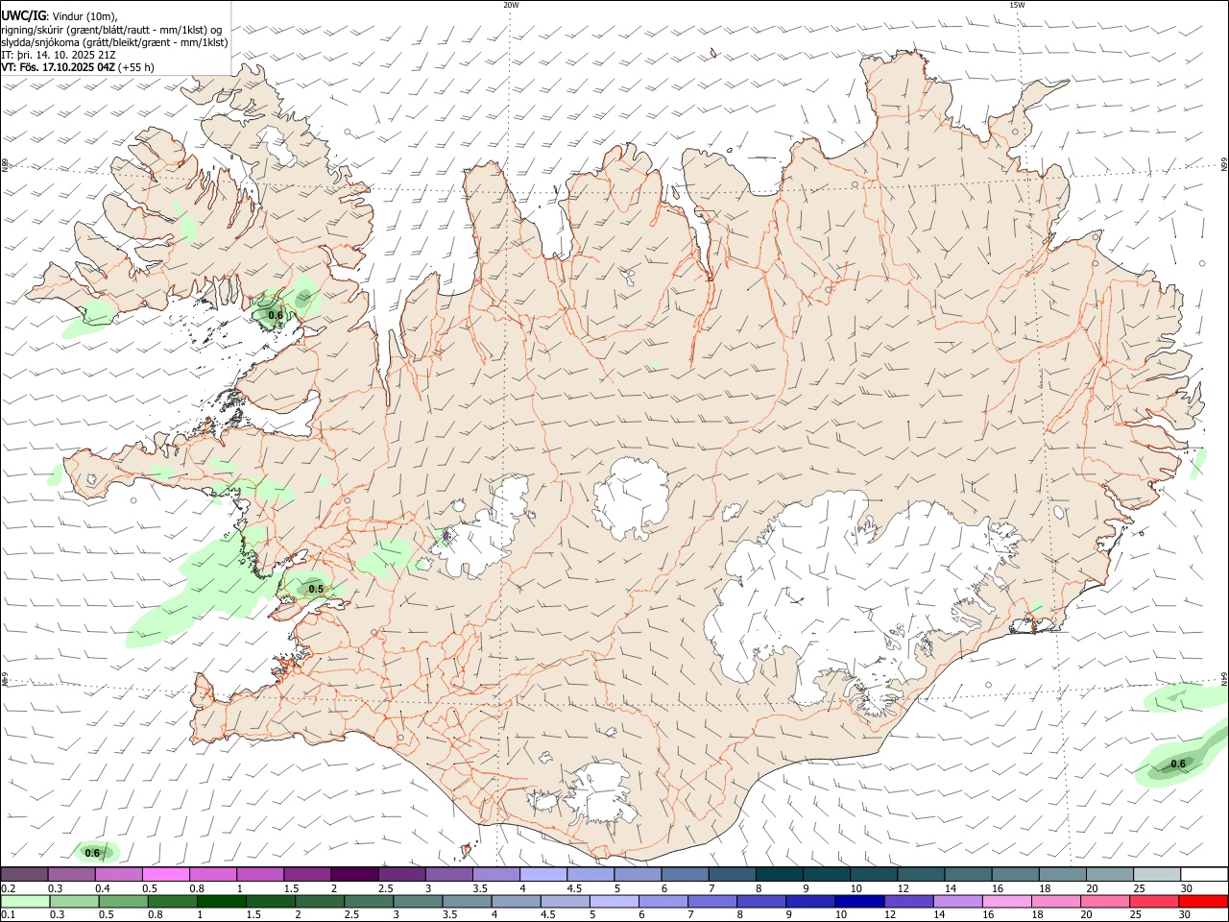Image resolution: width=1229 pixels, height=922 pixels.
Task: Click the lower blue swatch between 8 and 9
Action: click(x=760, y=902)
